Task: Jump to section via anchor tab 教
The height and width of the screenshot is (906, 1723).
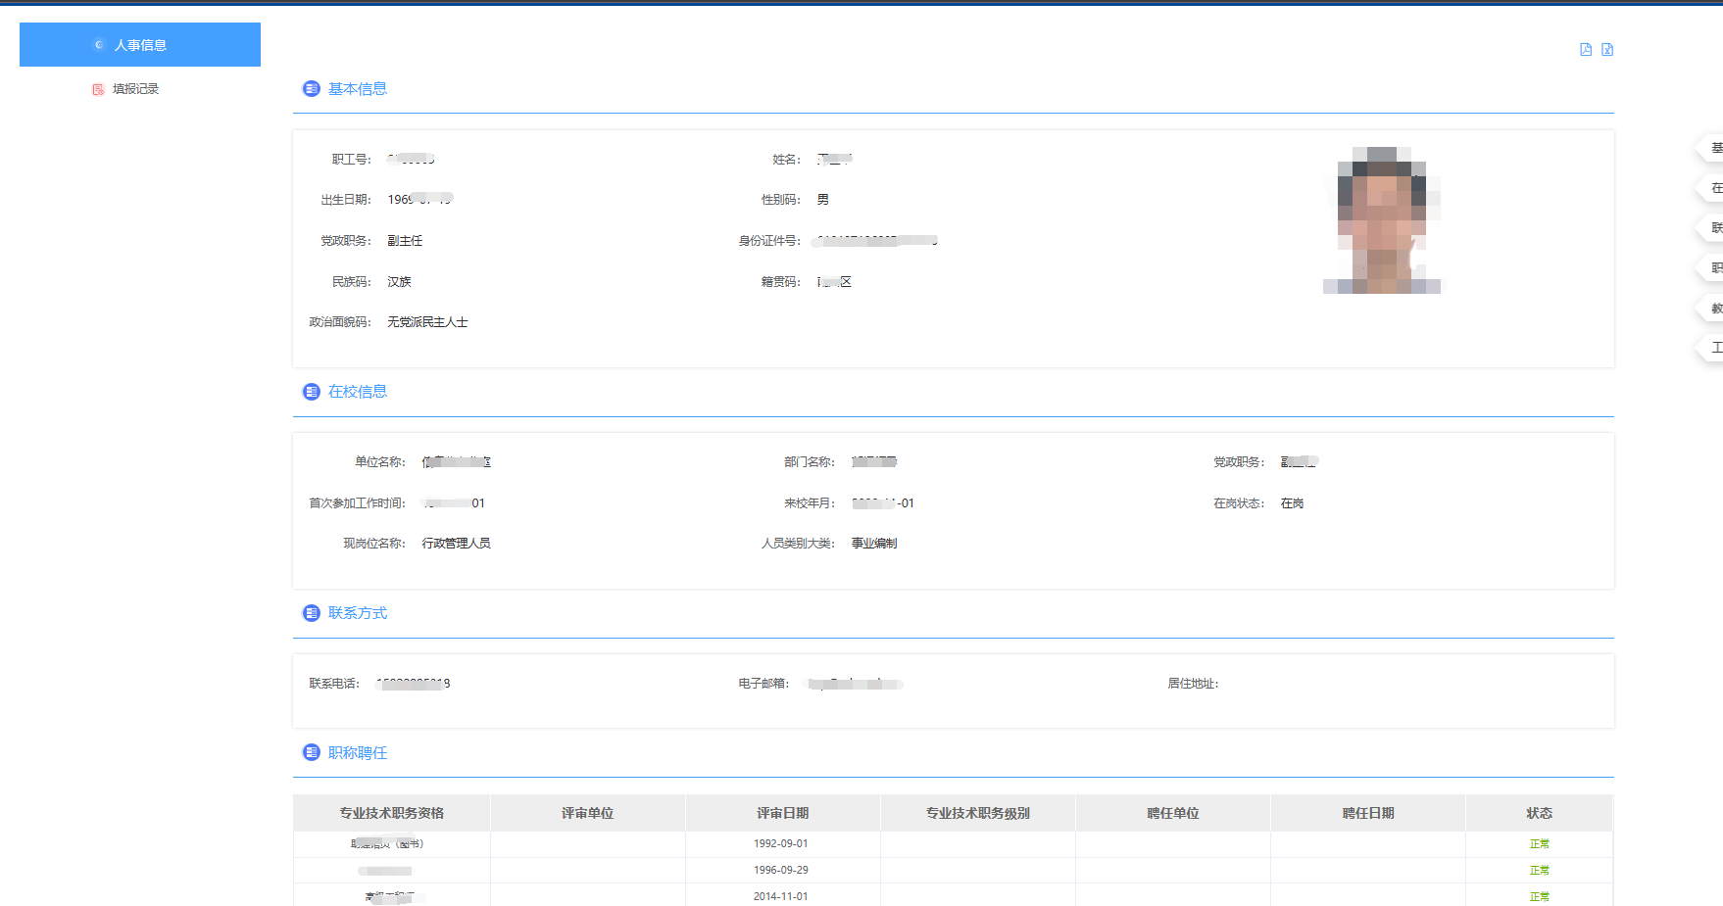Action: pyautogui.click(x=1713, y=308)
